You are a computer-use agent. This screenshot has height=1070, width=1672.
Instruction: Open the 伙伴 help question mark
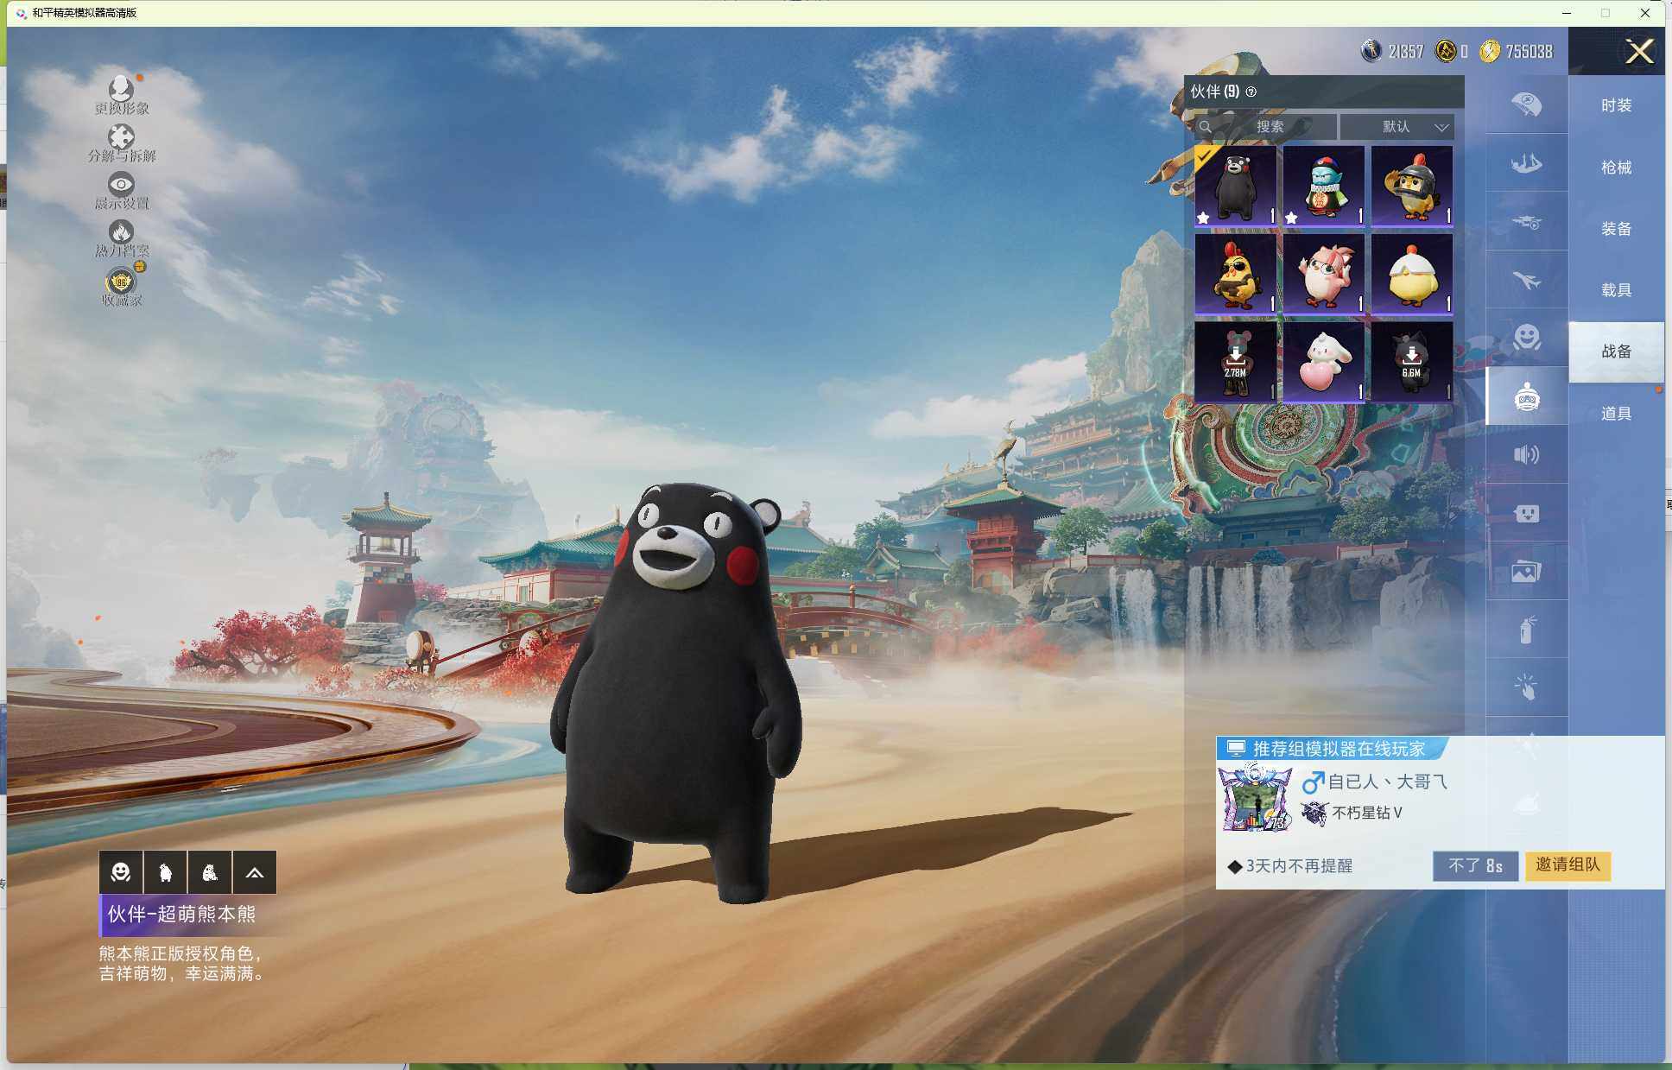(x=1251, y=92)
